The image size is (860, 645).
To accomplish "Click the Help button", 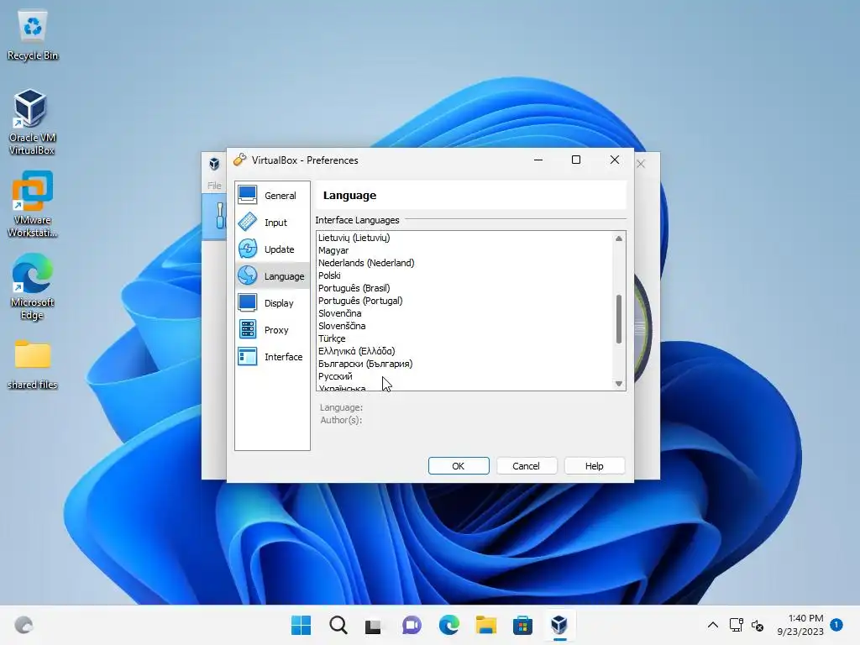I will click(594, 465).
